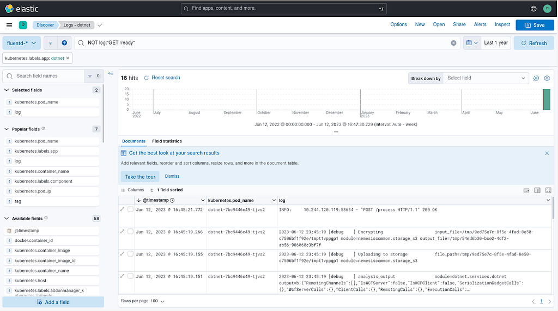The image size is (558, 311).
Task: Collapse the Popular fields section
Action: (x=7, y=129)
